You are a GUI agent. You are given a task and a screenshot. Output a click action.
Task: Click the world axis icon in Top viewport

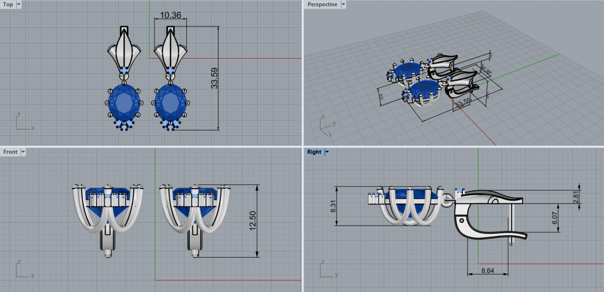click(x=24, y=121)
